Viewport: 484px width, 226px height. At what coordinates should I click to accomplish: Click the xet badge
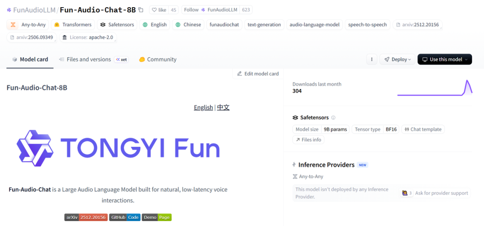(x=121, y=60)
